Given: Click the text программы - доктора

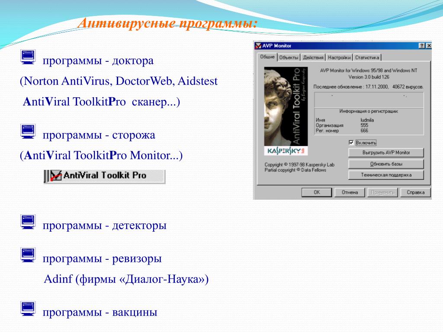Looking at the screenshot, I should [98, 61].
